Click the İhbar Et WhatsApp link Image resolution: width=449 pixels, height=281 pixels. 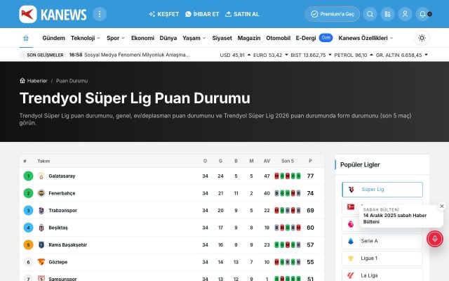(202, 14)
